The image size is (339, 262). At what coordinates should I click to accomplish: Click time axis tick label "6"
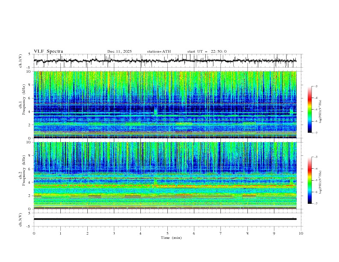coord(194,233)
